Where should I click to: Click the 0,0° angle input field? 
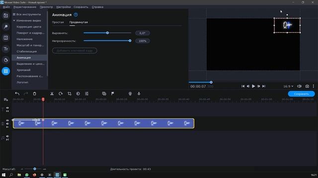[143, 33]
